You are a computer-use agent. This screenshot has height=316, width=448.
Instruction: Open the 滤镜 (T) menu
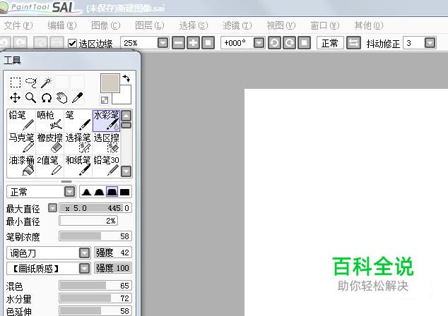(x=237, y=25)
